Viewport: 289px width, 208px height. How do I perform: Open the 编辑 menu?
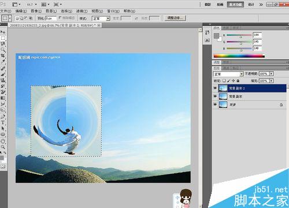coord(21,11)
